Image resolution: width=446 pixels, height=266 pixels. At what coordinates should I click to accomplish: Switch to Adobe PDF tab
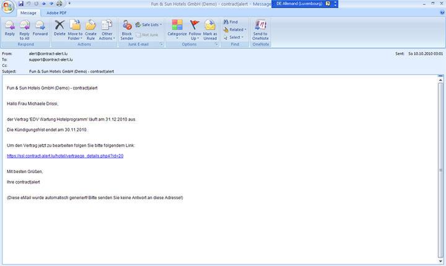(56, 12)
